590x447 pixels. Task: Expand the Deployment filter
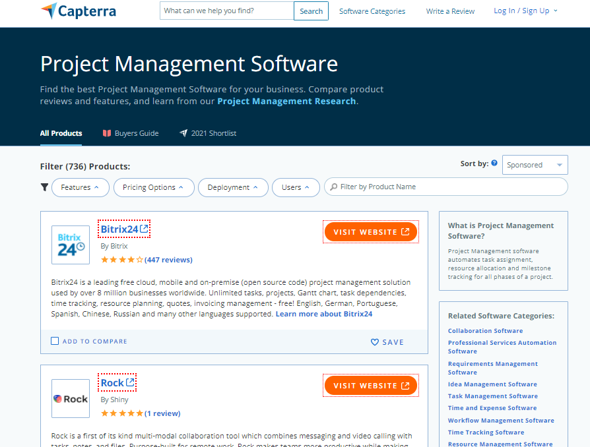tap(233, 187)
